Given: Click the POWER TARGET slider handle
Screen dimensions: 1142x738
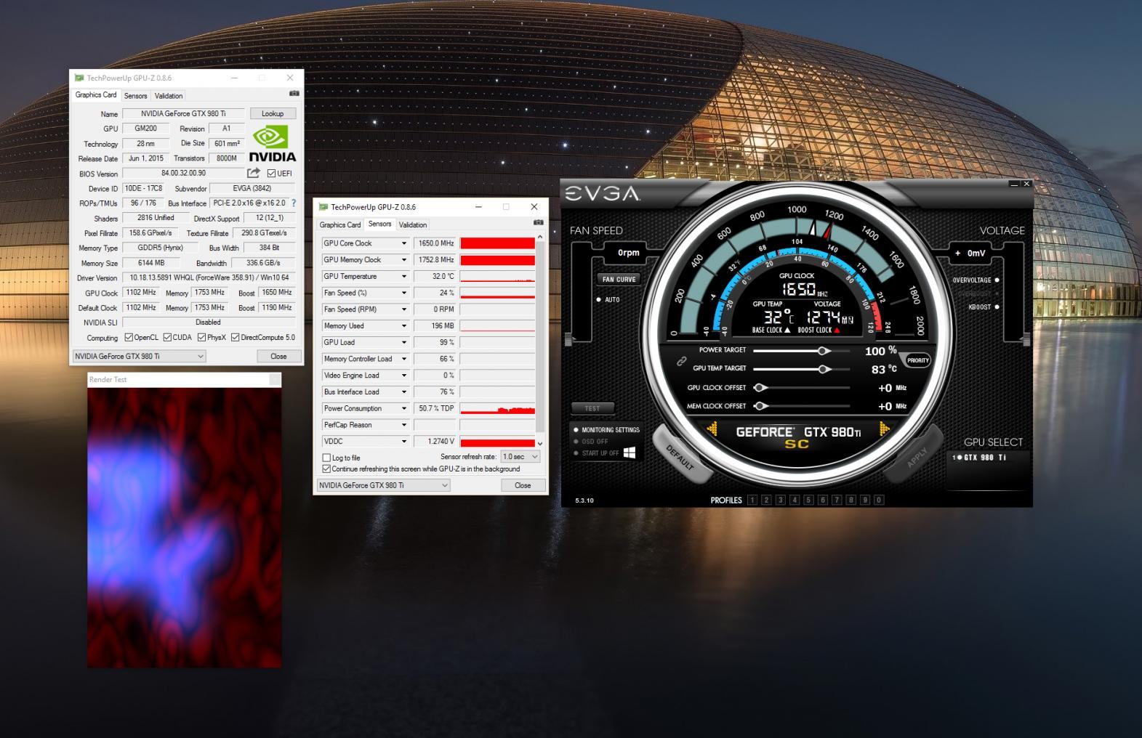Looking at the screenshot, I should click(824, 351).
